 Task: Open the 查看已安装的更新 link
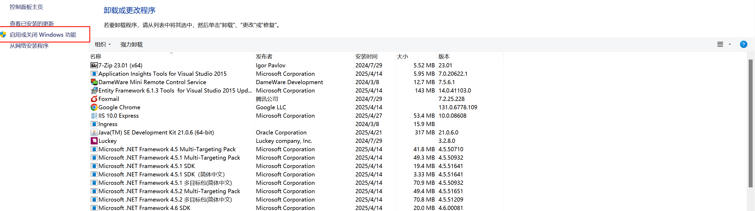point(32,24)
